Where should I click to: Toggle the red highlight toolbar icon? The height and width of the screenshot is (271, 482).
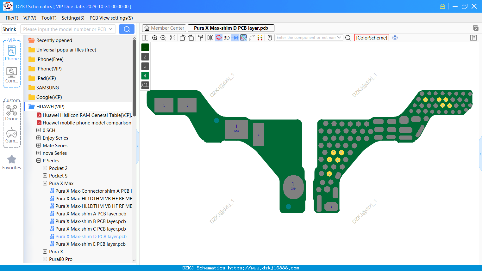click(219, 38)
